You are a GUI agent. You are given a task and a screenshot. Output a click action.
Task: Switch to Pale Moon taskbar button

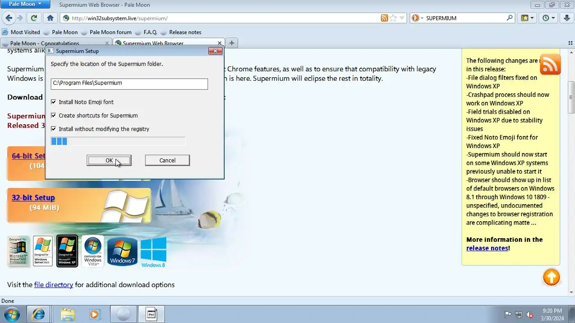pos(123,314)
